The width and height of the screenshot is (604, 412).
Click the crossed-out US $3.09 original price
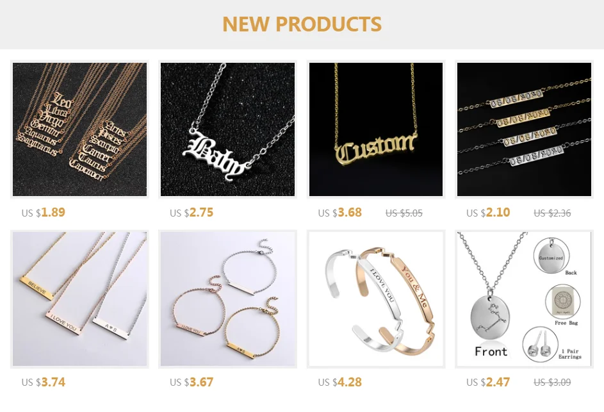point(552,383)
